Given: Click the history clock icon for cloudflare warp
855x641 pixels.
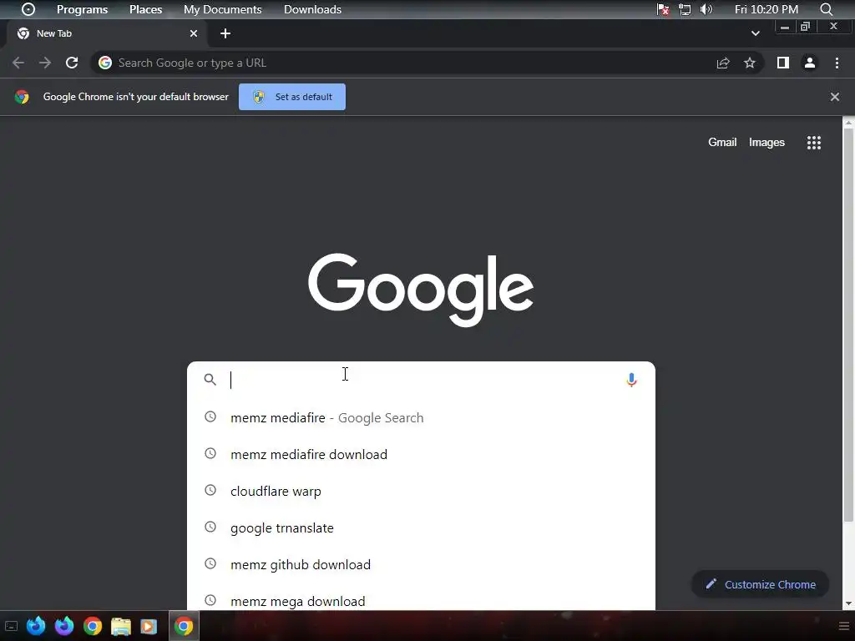Looking at the screenshot, I should [210, 490].
